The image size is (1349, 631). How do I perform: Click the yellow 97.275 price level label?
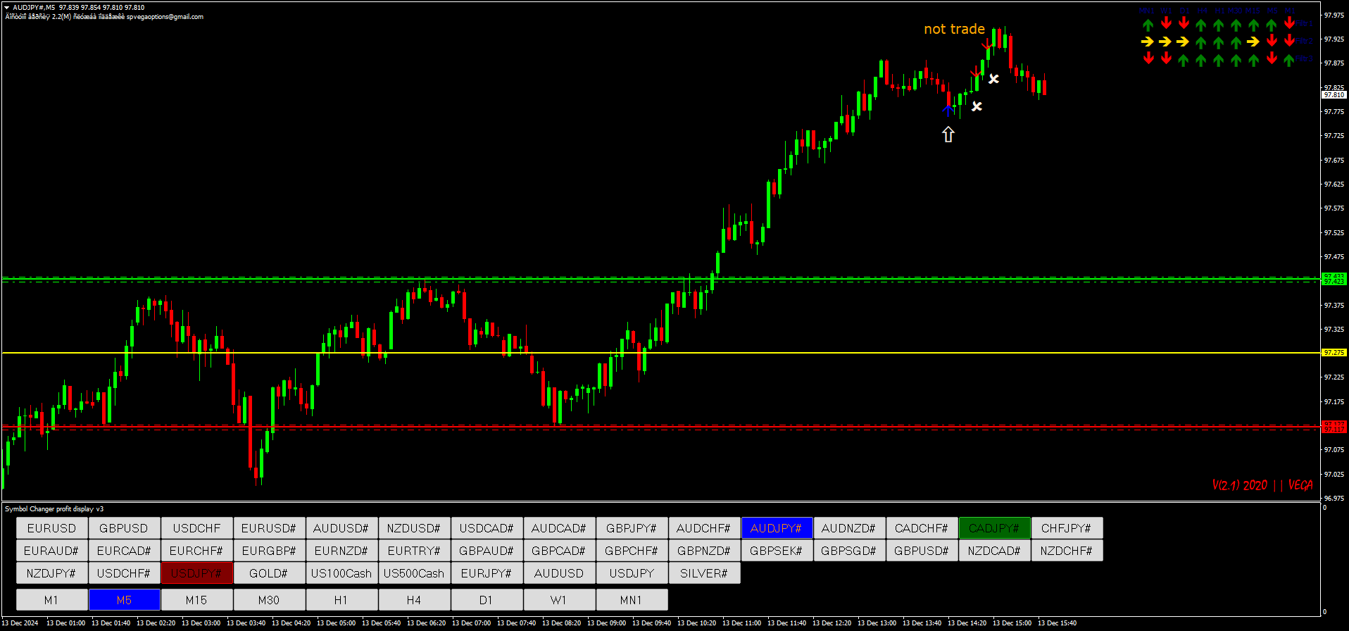1334,353
